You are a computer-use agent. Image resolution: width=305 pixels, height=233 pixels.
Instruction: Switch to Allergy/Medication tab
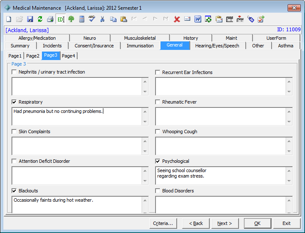(x=37, y=38)
